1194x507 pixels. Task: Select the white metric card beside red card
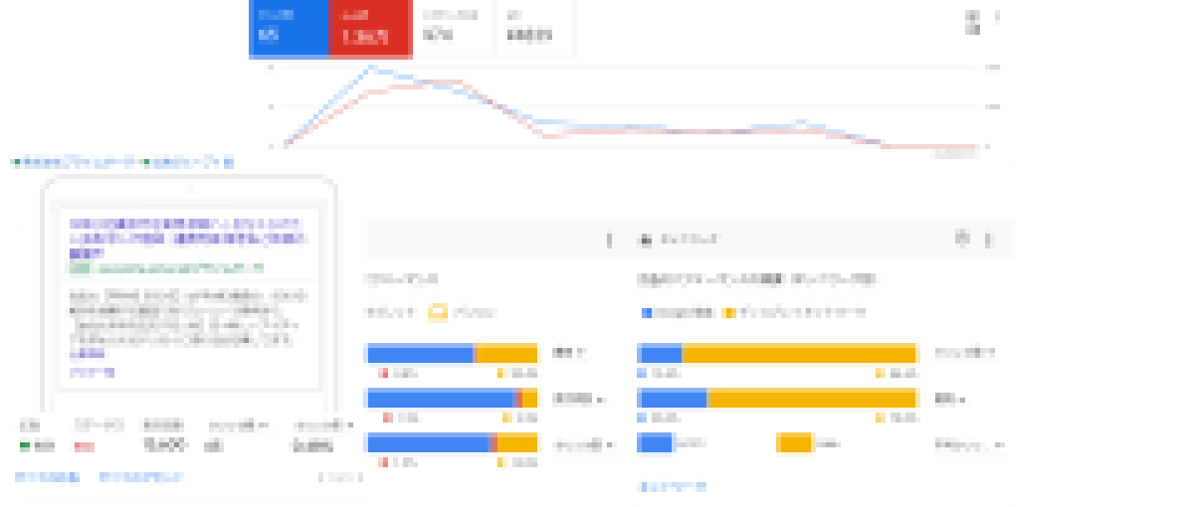[453, 28]
